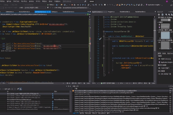Image resolution: width=173 pixels, height=115 pixels.
Task: Open the Tools menu (도구)
Action: coord(38,1)
